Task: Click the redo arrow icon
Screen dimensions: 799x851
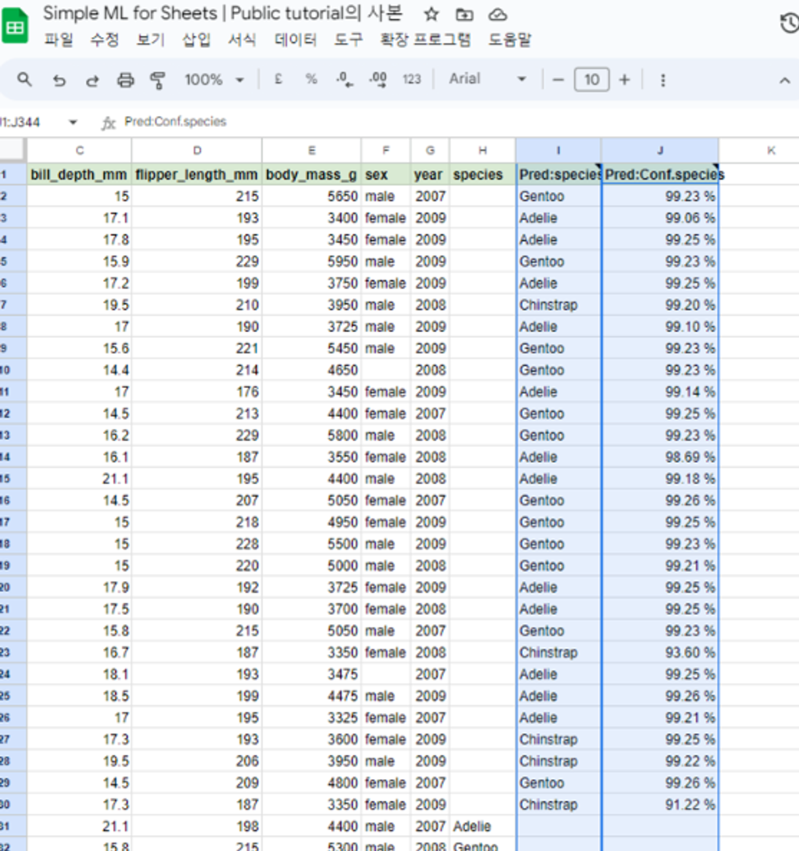Action: [92, 80]
